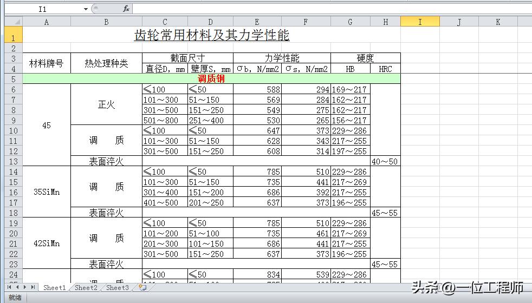The image size is (532, 303).
Task: Click the HRC cell 40~50
Action: tap(385, 161)
